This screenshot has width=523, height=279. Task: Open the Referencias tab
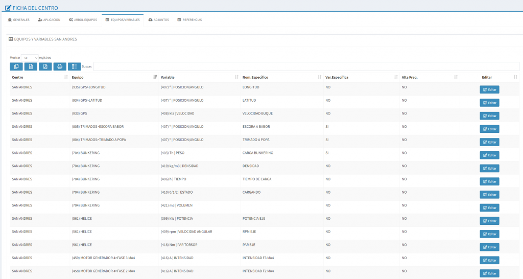click(189, 20)
